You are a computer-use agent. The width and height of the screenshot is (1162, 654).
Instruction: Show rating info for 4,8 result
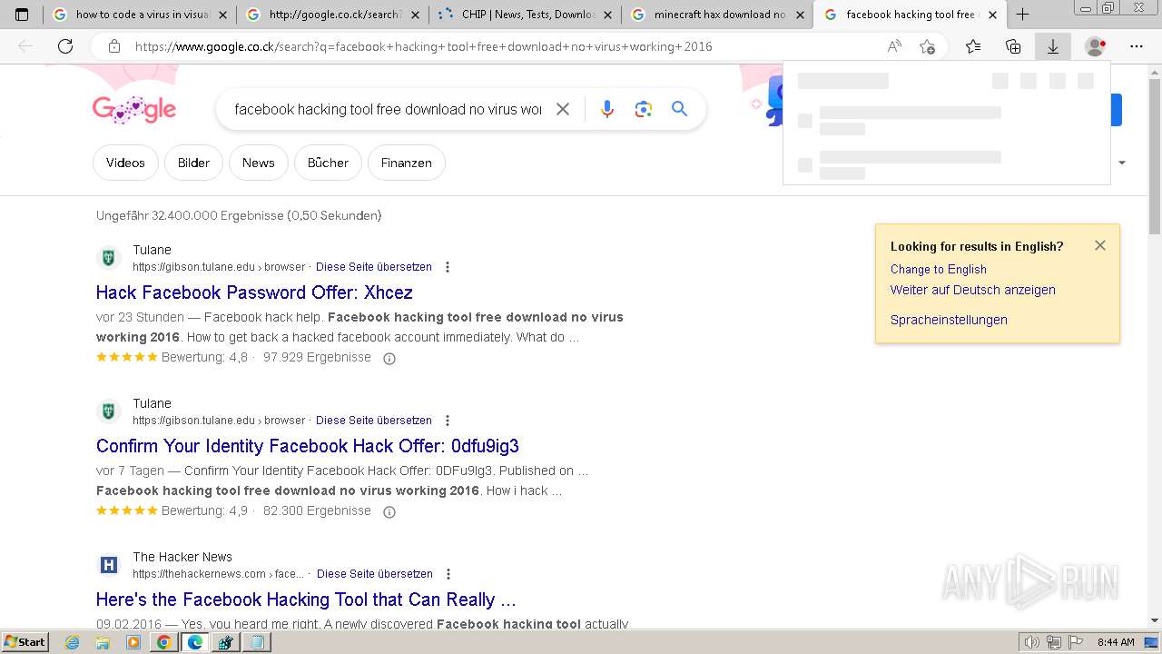tap(389, 358)
